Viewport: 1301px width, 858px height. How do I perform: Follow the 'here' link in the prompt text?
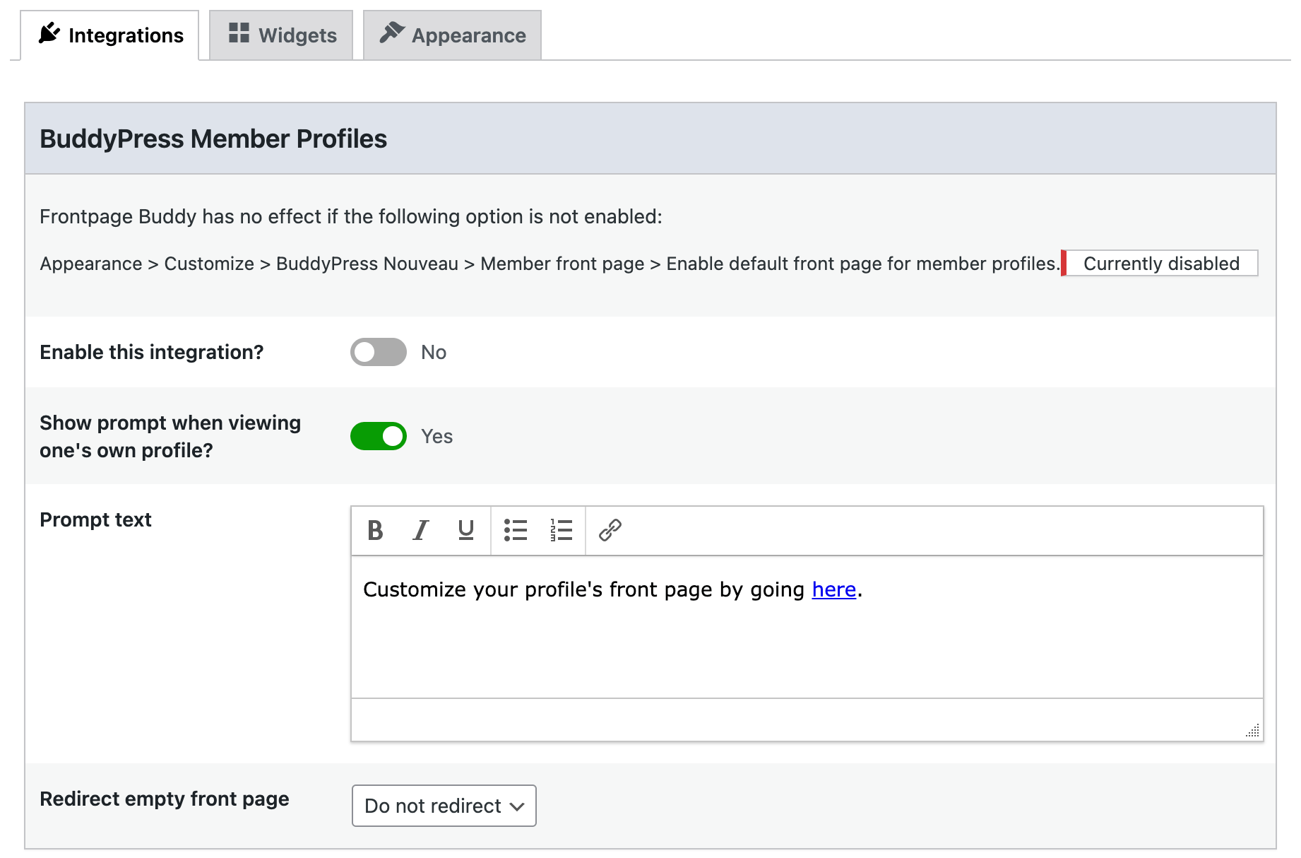click(x=833, y=589)
